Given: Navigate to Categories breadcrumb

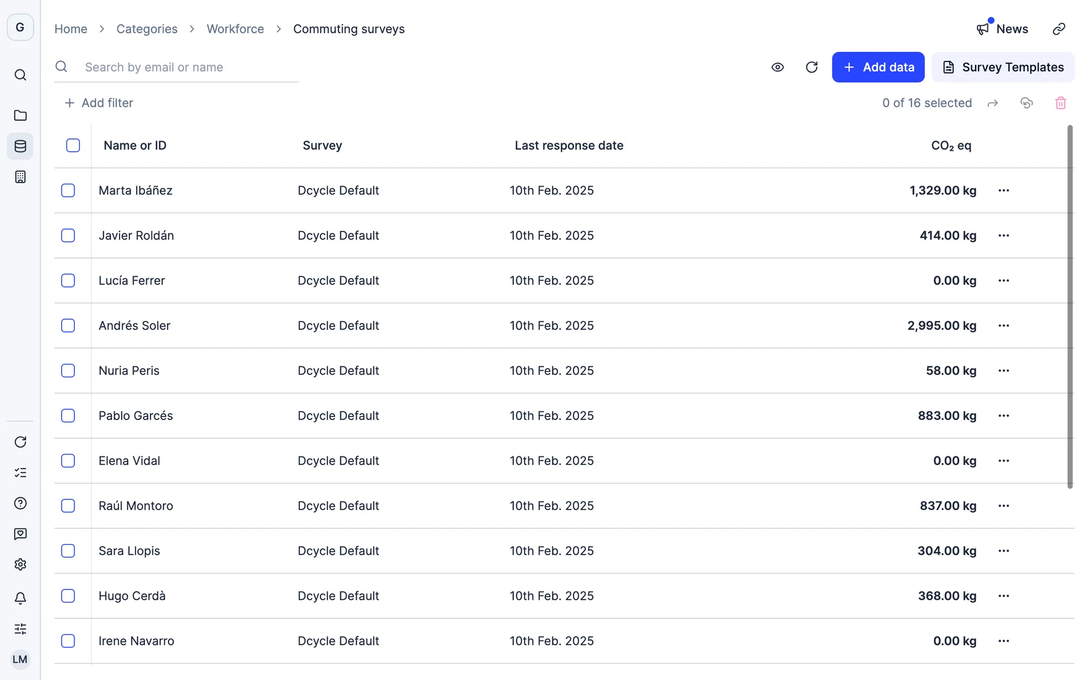Looking at the screenshot, I should tap(147, 29).
